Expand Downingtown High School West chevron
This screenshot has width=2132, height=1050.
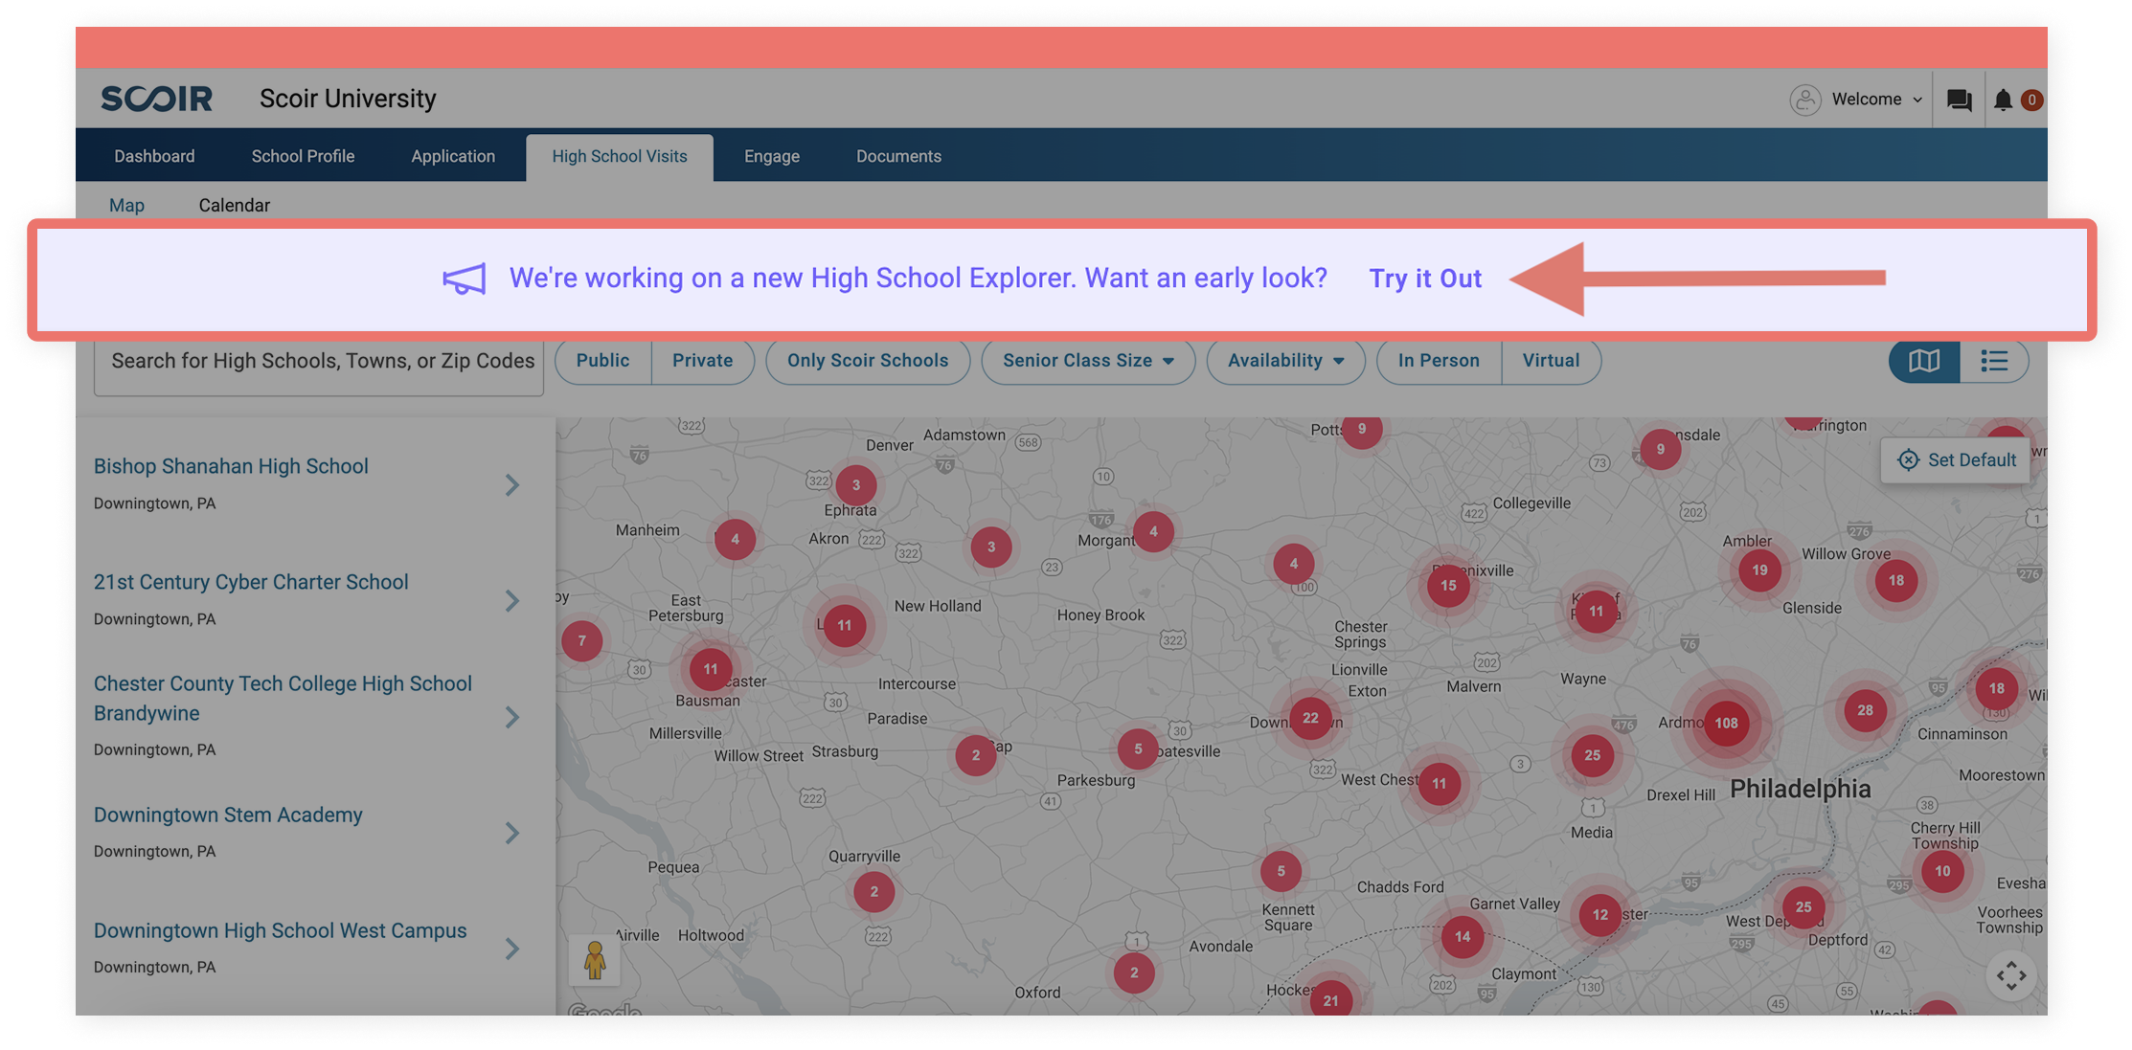click(x=512, y=949)
